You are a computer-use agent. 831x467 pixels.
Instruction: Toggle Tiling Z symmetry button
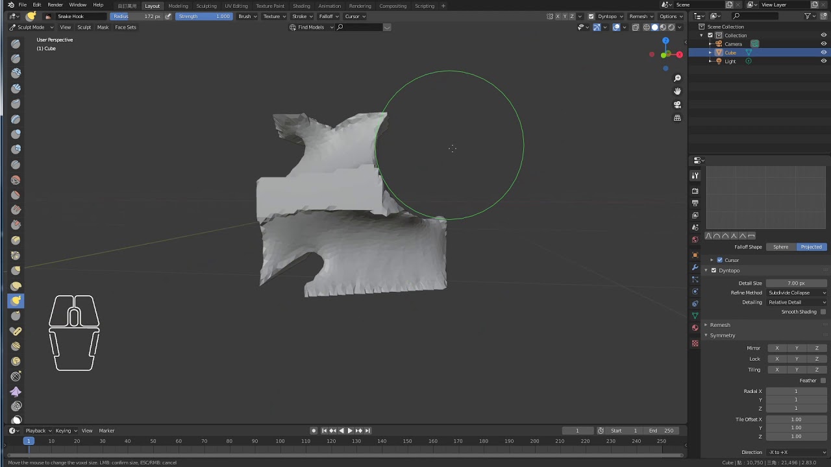tap(817, 370)
